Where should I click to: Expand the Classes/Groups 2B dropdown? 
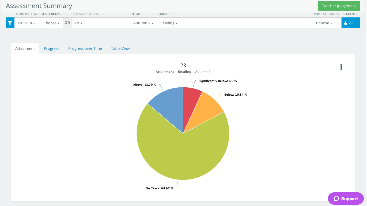78,23
